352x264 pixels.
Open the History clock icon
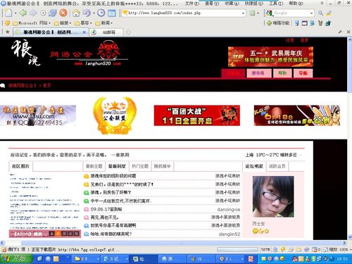[x=101, y=13]
